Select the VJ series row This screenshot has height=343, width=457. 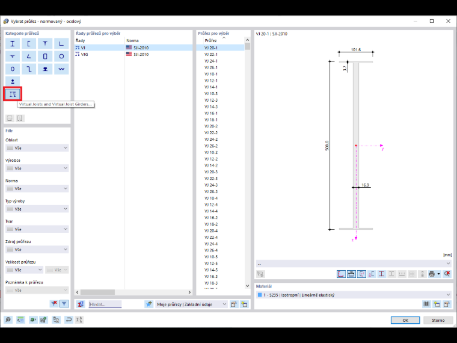click(x=133, y=48)
